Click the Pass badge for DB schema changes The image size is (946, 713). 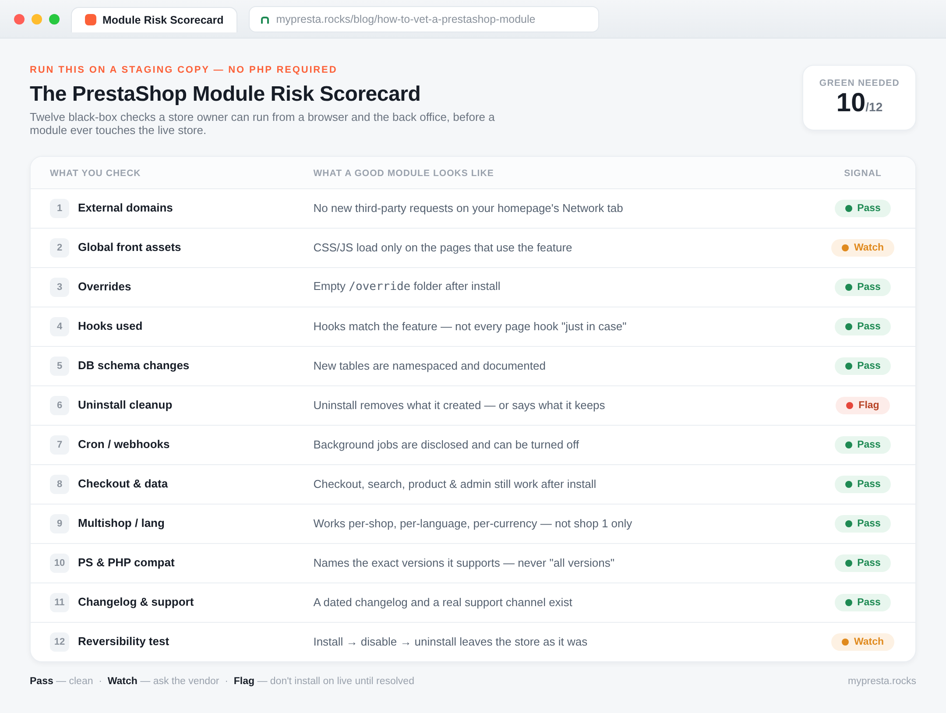(862, 366)
